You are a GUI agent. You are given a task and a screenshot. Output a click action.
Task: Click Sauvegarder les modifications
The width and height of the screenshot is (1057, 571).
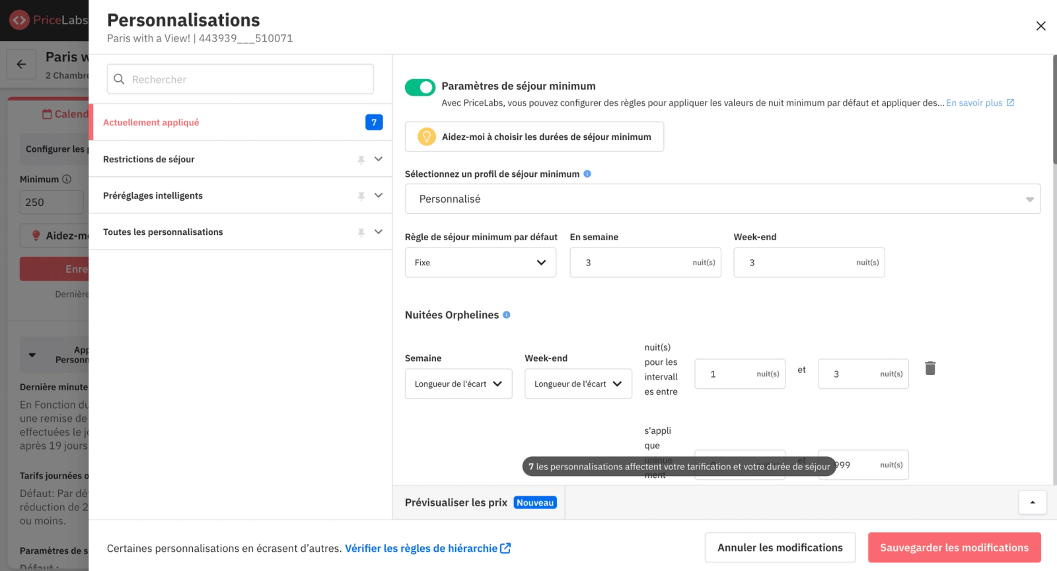(955, 548)
